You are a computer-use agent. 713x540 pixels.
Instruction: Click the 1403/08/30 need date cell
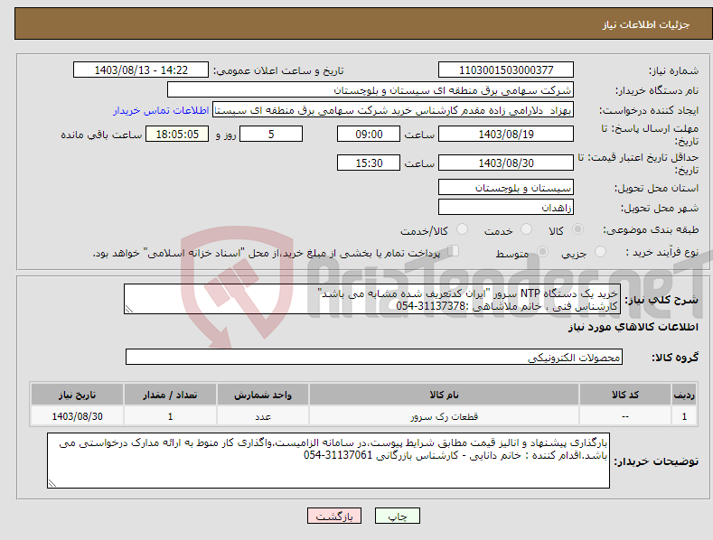[78, 416]
